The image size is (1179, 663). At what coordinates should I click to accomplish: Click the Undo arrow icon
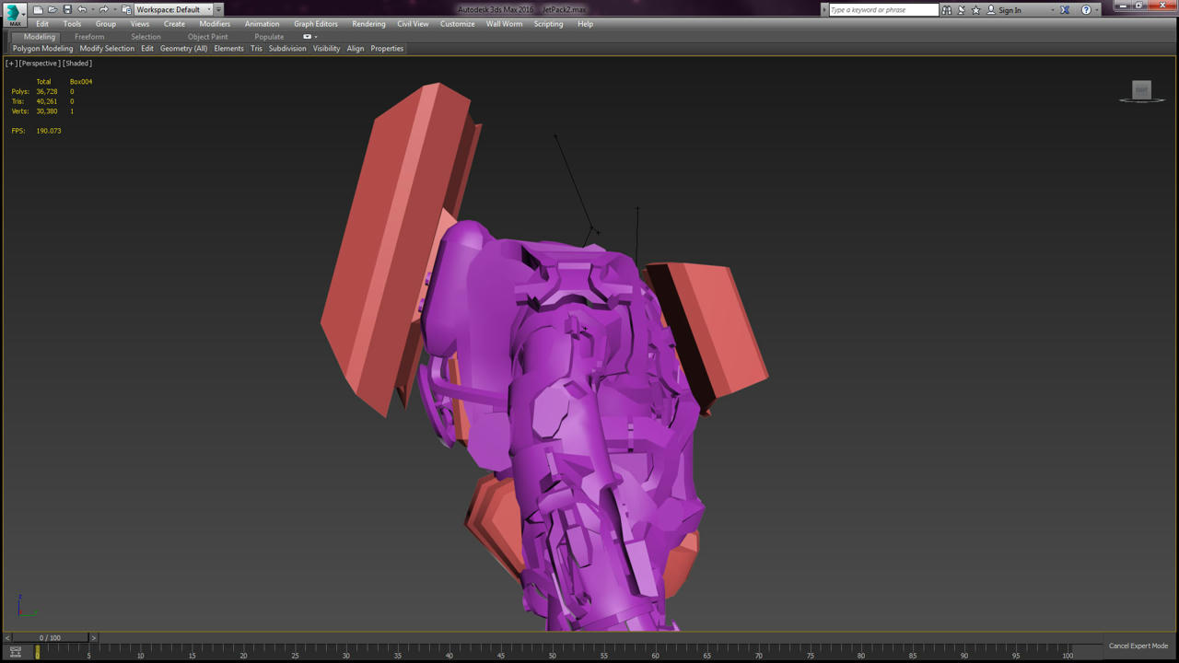tap(81, 9)
